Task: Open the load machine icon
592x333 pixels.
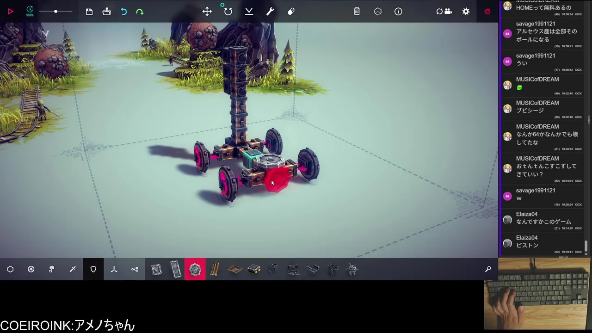Action: (x=106, y=12)
